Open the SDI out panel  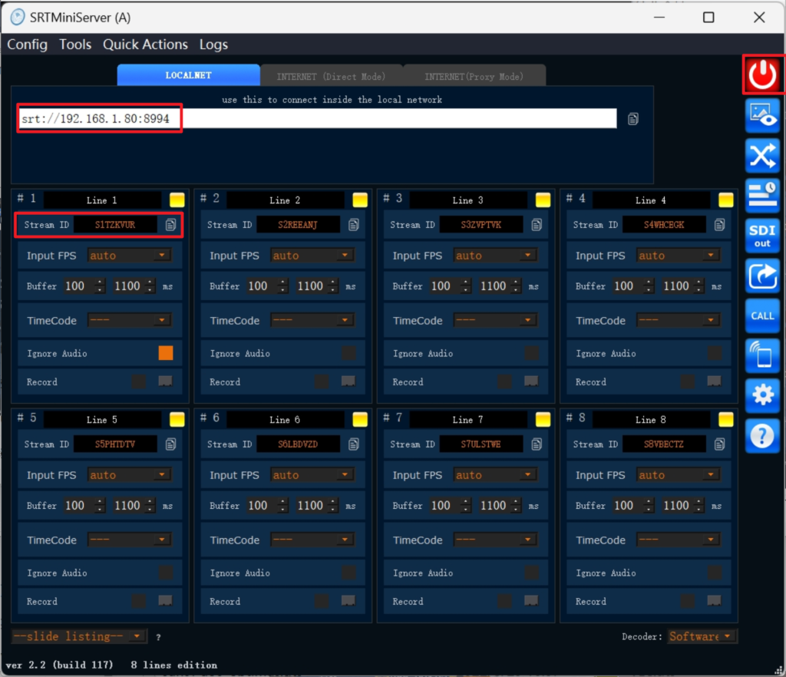pos(762,236)
